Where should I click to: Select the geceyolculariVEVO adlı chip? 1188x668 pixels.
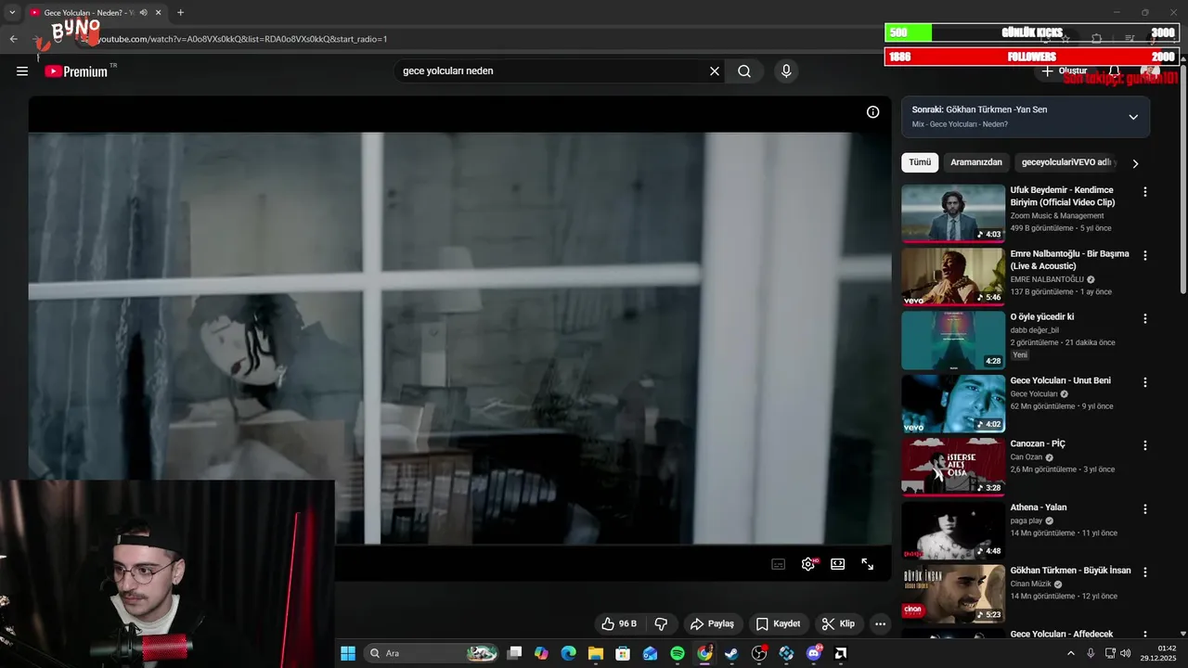(x=1066, y=162)
